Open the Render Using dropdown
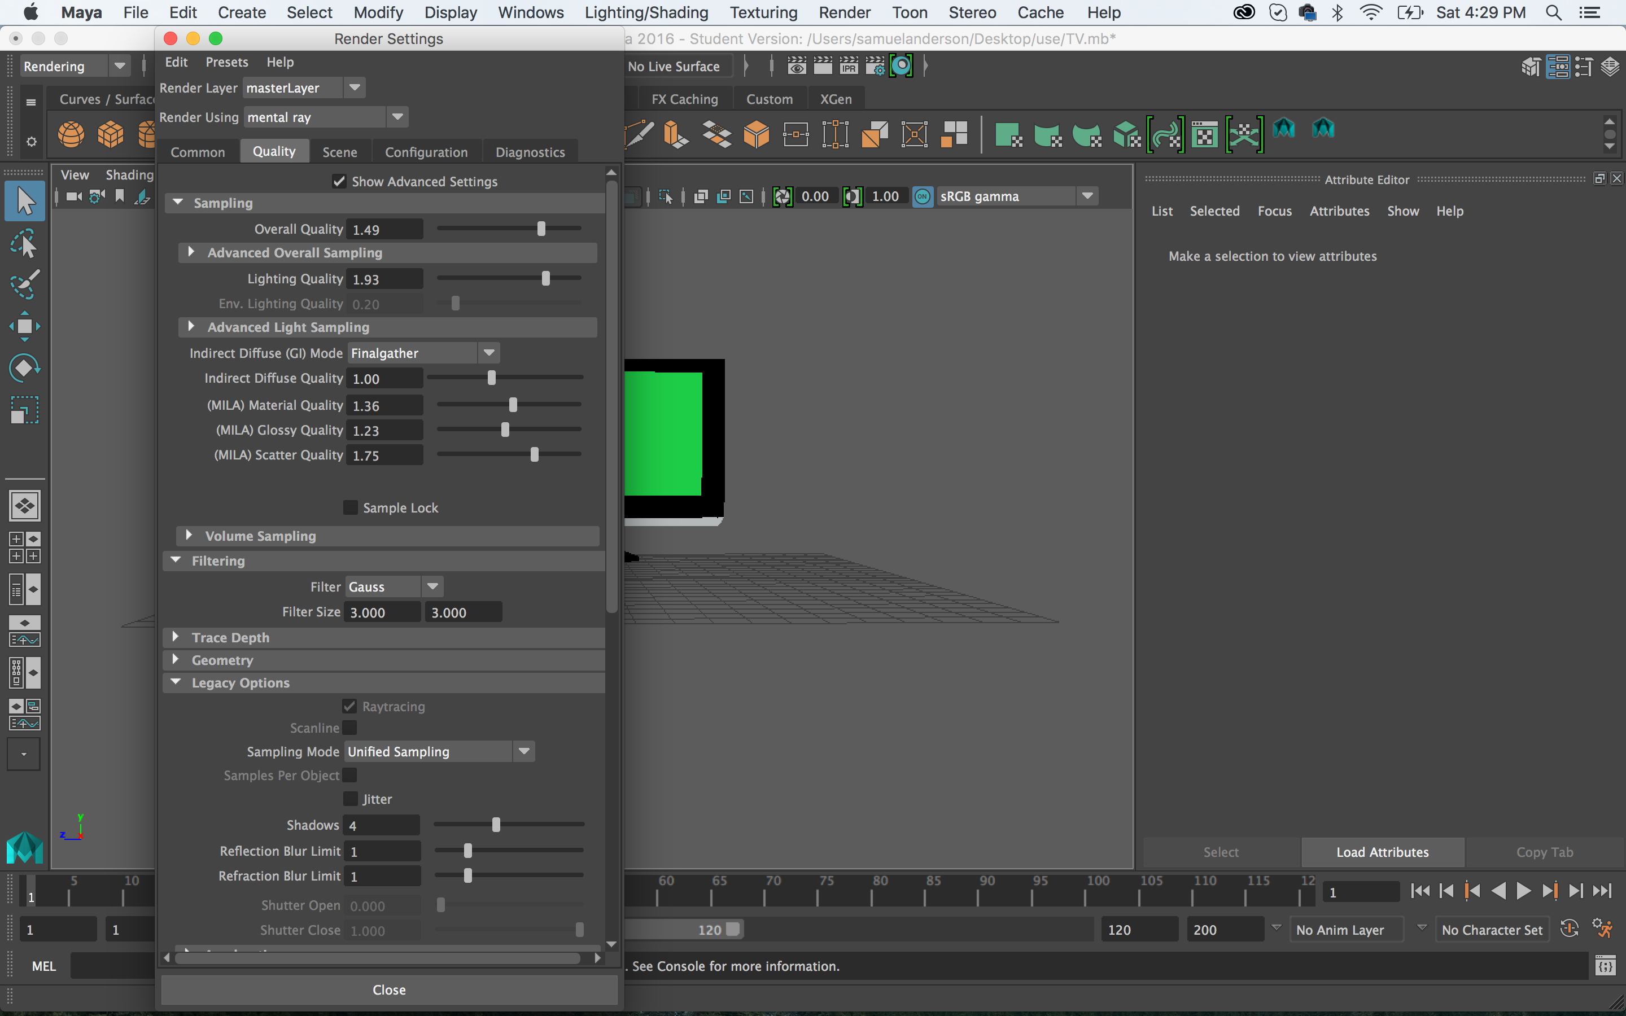 point(397,116)
